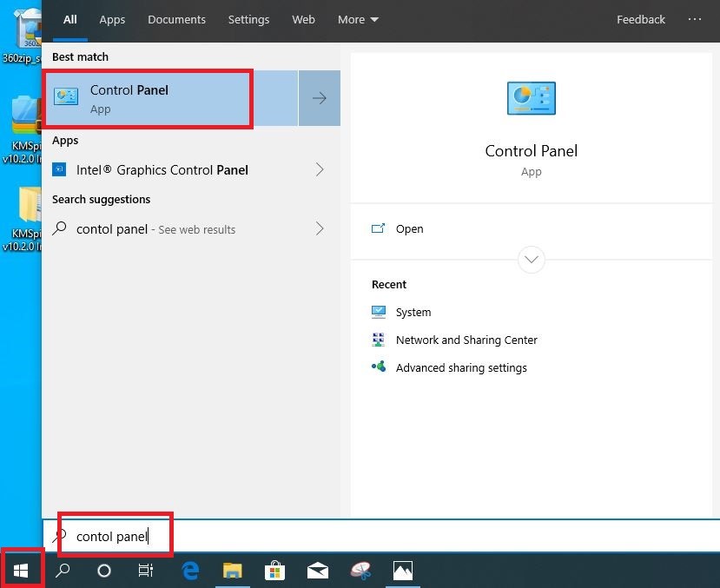Click the Feedback link at the top
The width and height of the screenshot is (720, 588).
[641, 19]
